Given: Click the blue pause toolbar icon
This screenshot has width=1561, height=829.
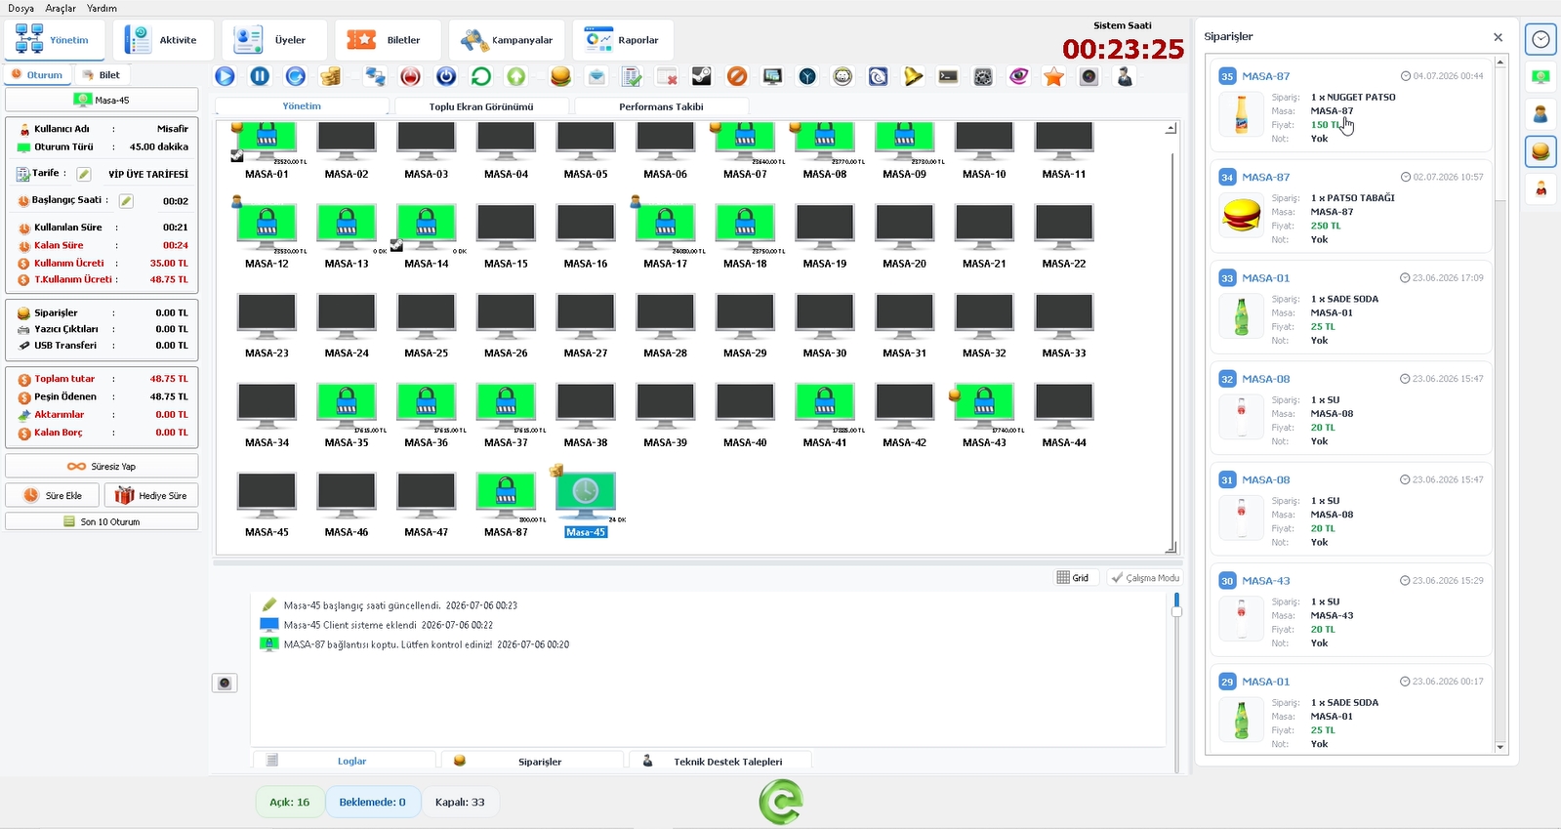Looking at the screenshot, I should pyautogui.click(x=260, y=76).
